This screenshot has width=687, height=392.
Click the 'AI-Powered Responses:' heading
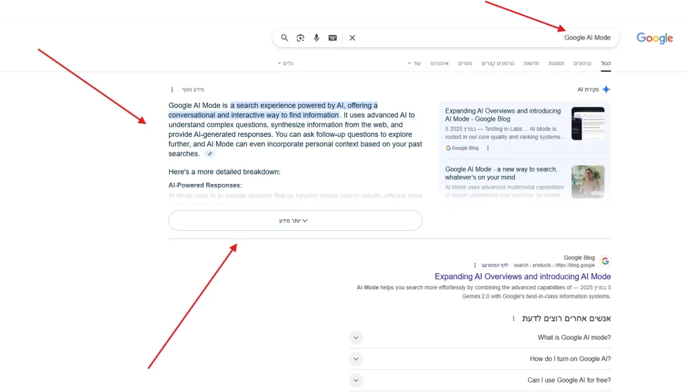(x=205, y=185)
